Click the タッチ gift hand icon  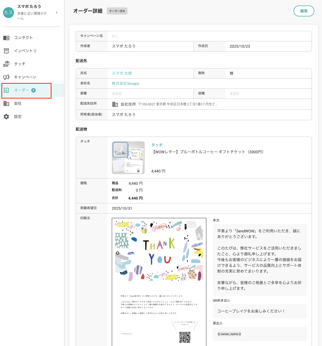point(6,64)
